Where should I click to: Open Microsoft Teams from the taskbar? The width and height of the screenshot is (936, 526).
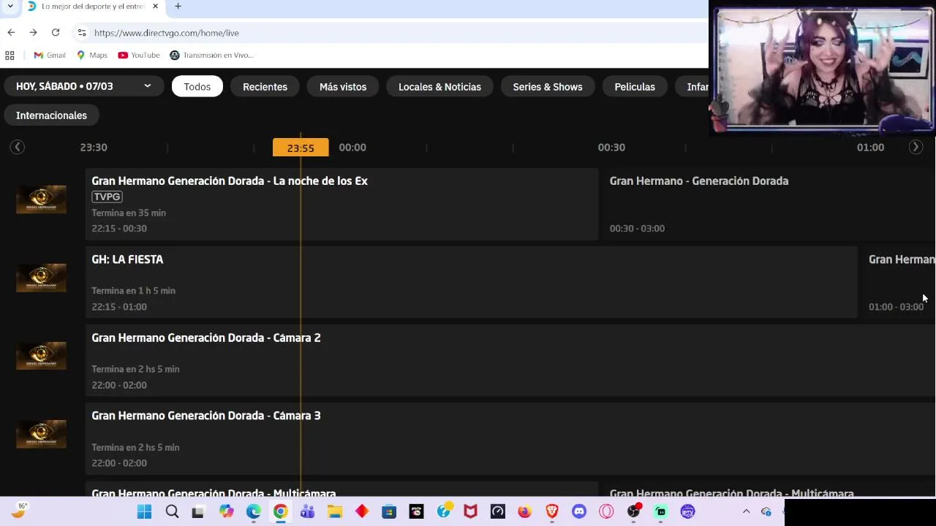(307, 511)
